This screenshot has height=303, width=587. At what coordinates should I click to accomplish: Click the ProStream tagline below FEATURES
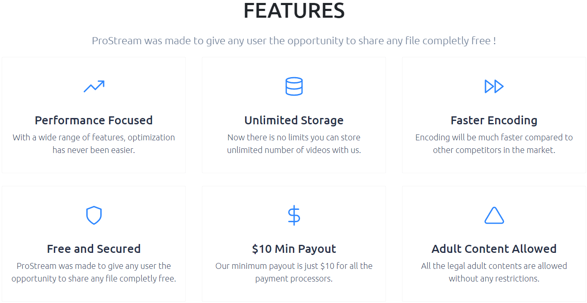294,41
